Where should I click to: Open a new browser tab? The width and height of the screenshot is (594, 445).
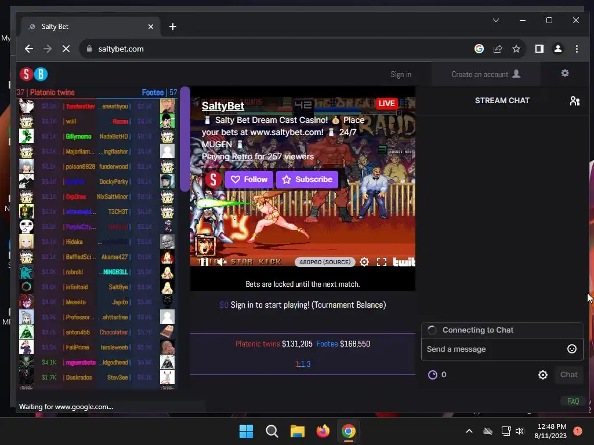pyautogui.click(x=173, y=27)
